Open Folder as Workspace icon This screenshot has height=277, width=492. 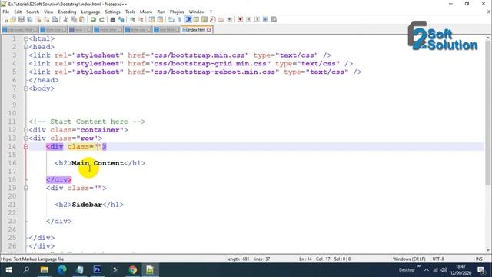(221, 19)
